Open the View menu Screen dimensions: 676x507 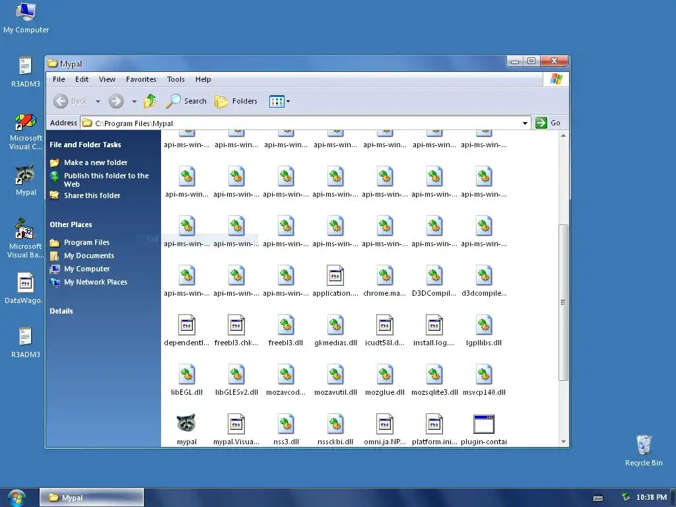pos(107,79)
